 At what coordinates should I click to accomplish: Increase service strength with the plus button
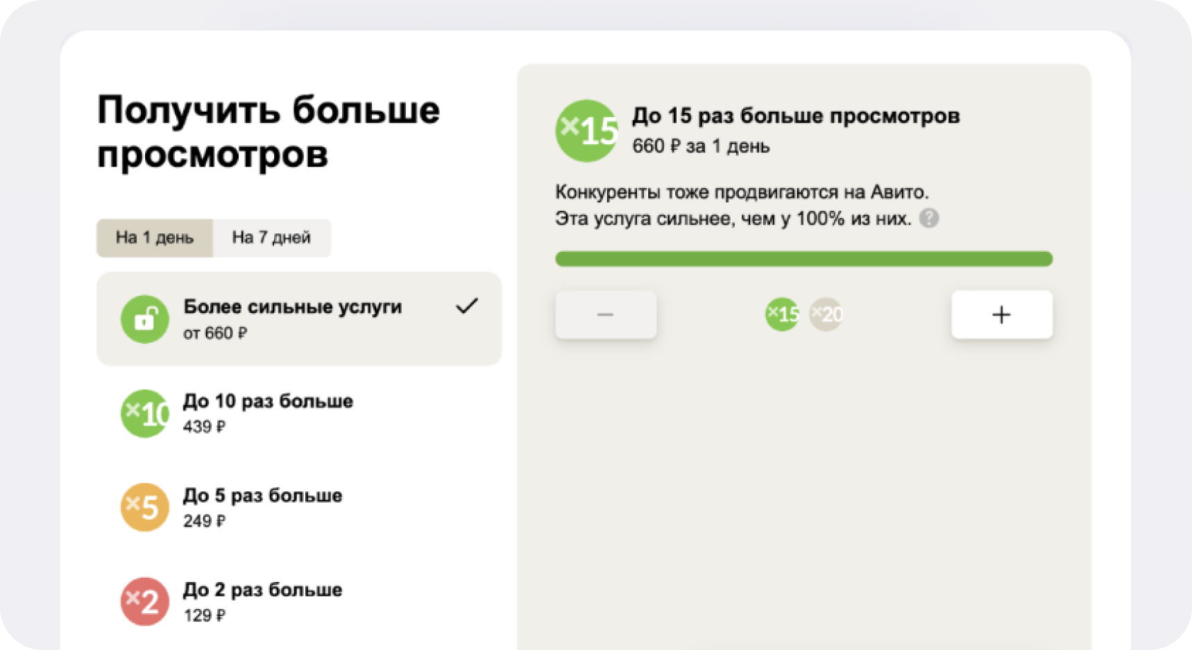1002,315
